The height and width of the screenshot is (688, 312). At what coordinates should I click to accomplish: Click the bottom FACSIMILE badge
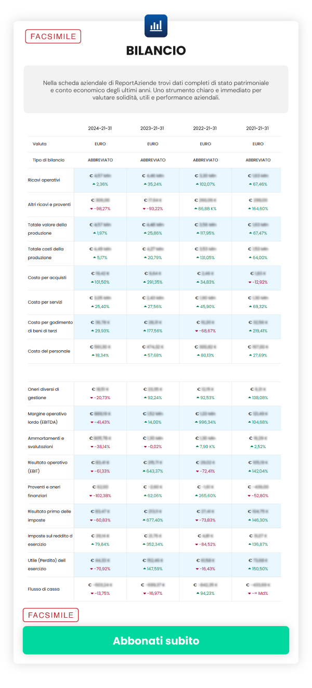click(50, 615)
